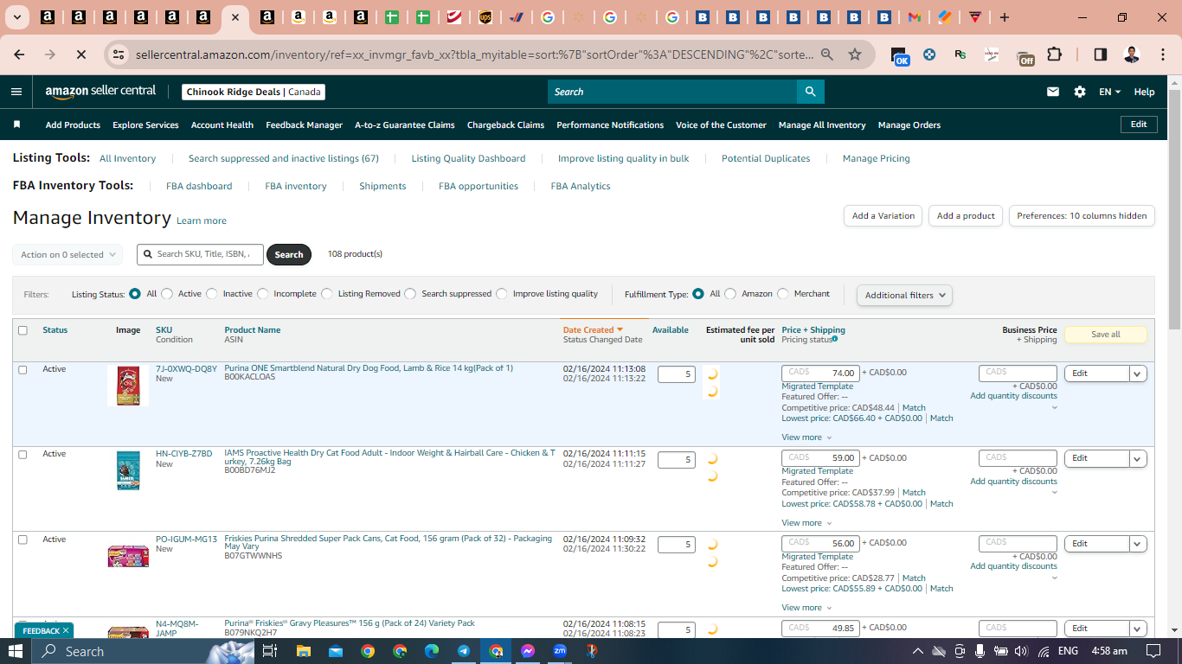Select Amazon fulfillment type
This screenshot has width=1182, height=664.
pos(731,294)
